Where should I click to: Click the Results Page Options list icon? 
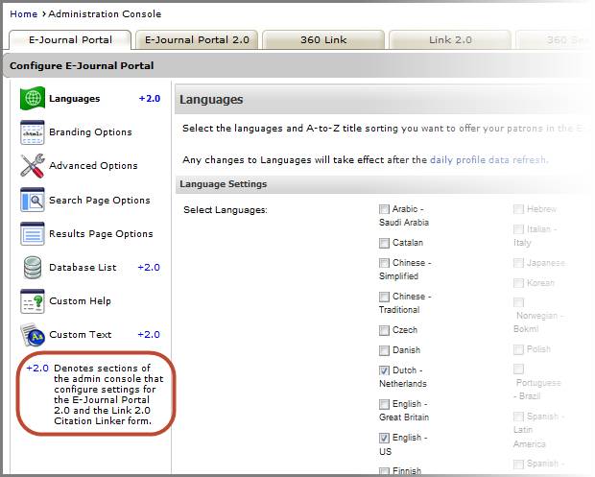pos(33,234)
